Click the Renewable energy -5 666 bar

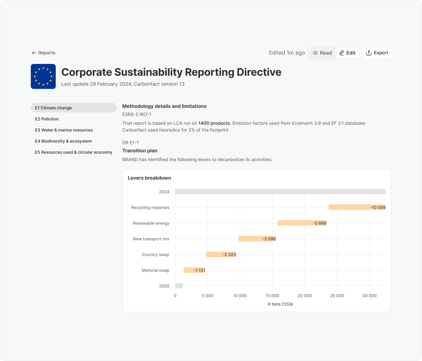point(302,223)
